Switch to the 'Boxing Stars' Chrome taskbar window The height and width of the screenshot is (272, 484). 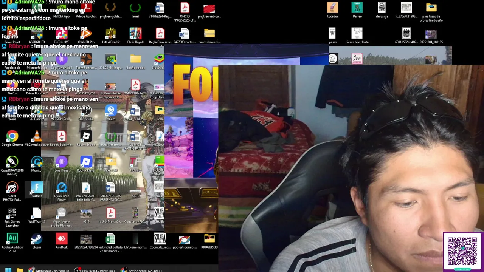[141, 270]
